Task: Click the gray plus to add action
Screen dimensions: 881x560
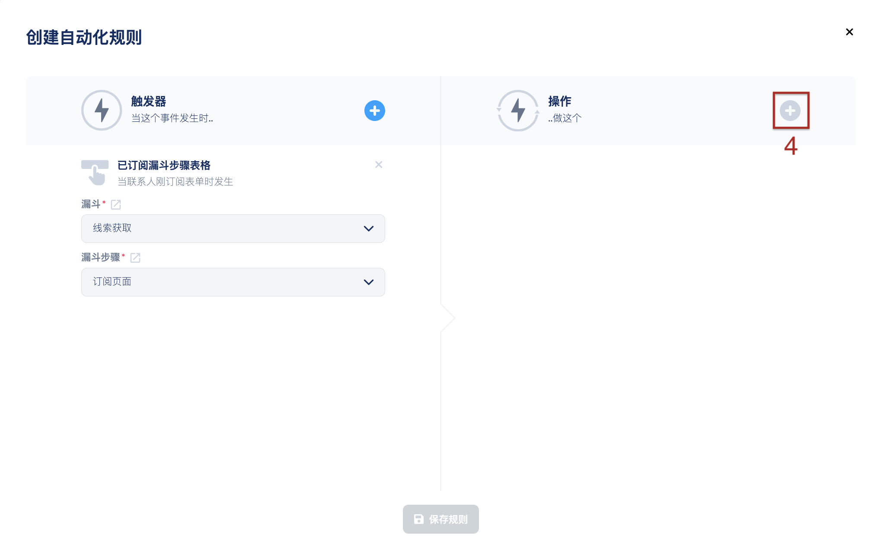Action: pyautogui.click(x=790, y=111)
